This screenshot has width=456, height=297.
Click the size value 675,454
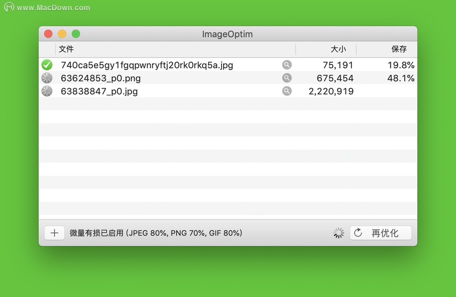pyautogui.click(x=335, y=78)
